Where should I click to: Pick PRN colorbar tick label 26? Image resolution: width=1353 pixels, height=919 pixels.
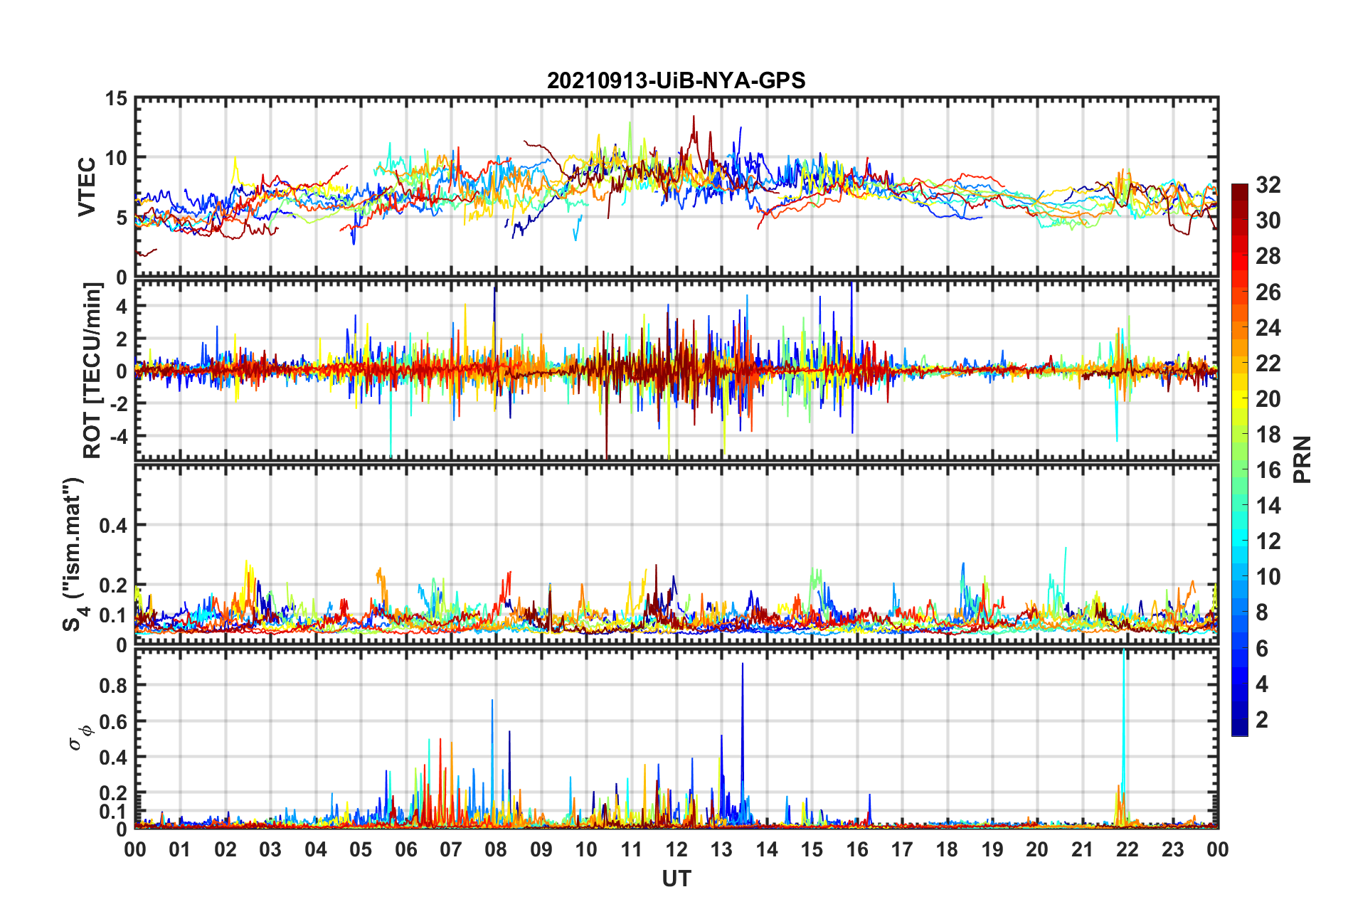tap(1268, 292)
